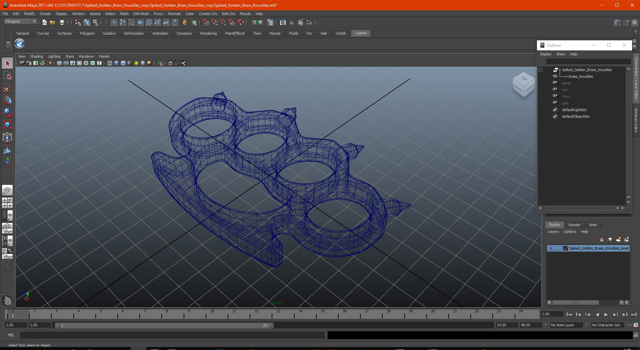Select the Universal Manipulator tool
Image resolution: width=640 pixels, height=350 pixels.
7,137
